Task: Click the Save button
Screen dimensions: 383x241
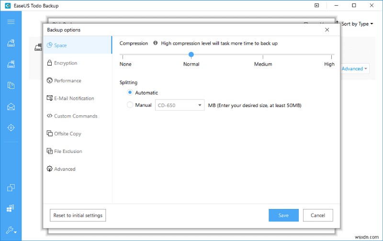Action: click(283, 215)
